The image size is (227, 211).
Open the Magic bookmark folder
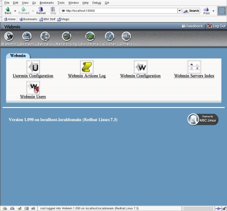63,19
